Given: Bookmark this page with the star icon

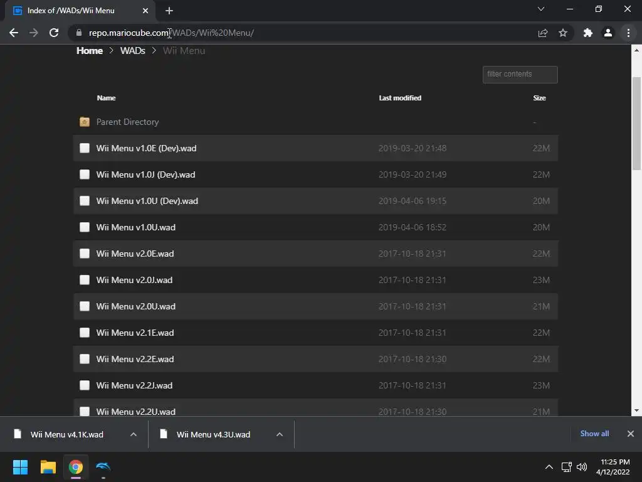Looking at the screenshot, I should [x=563, y=33].
